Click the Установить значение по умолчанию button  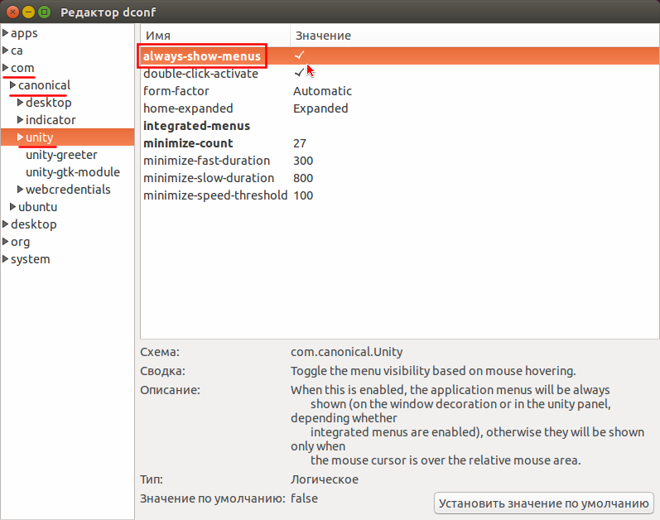click(x=544, y=503)
